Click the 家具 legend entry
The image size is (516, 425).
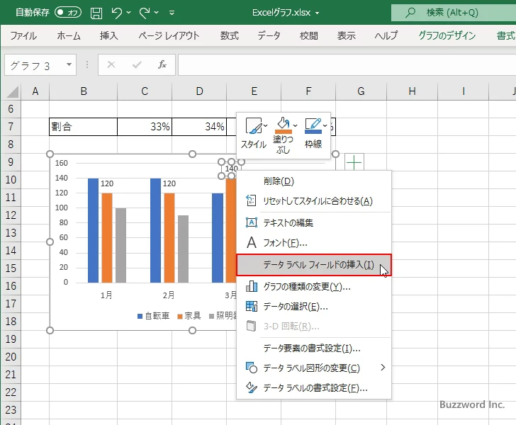coord(189,316)
